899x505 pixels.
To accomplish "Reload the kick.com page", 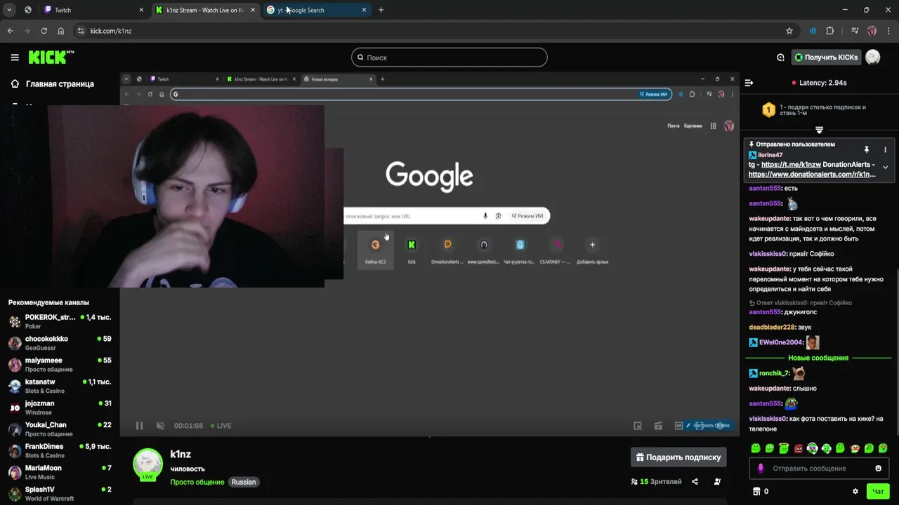I will (44, 31).
